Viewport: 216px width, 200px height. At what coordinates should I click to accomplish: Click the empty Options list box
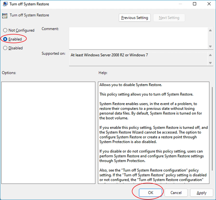[48, 133]
